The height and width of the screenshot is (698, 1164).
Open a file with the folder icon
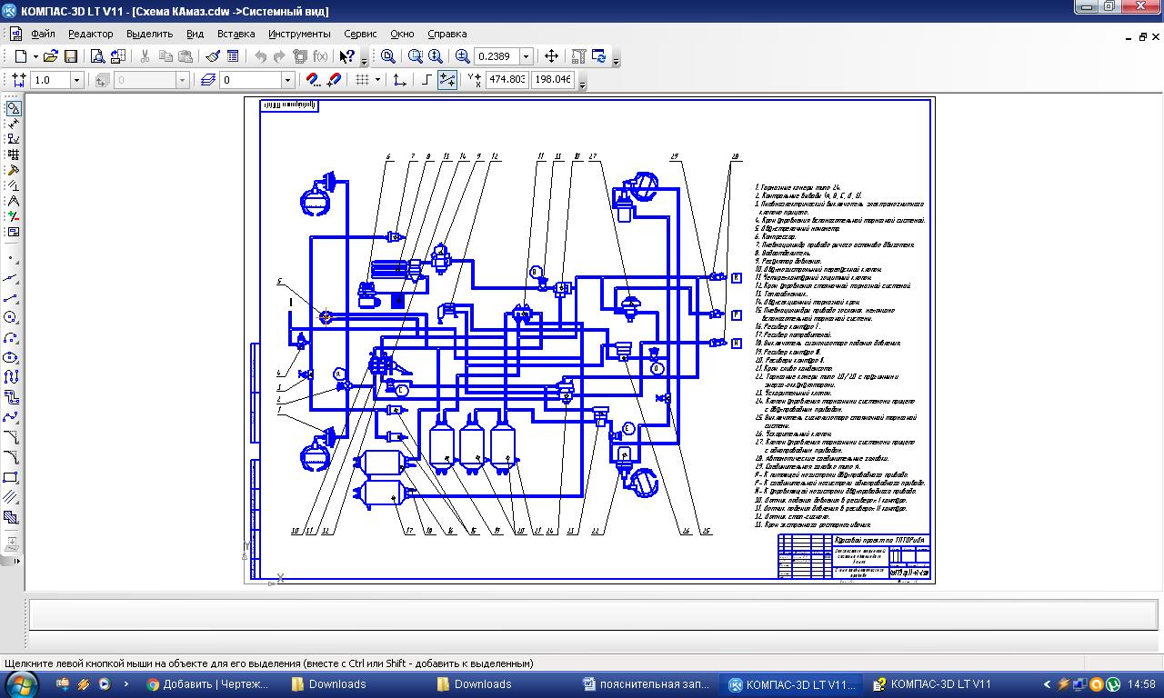[51, 56]
